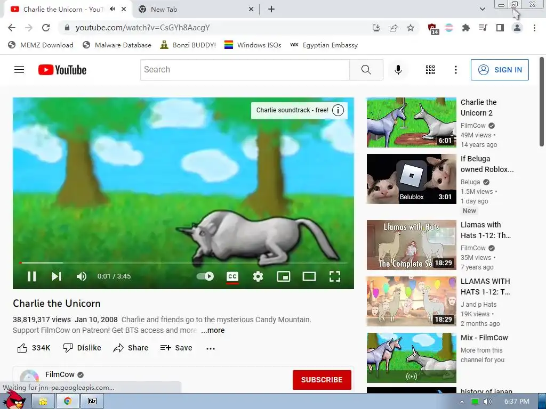Share the Charlie the Unicorn video
546x409 pixels.
pyautogui.click(x=131, y=348)
